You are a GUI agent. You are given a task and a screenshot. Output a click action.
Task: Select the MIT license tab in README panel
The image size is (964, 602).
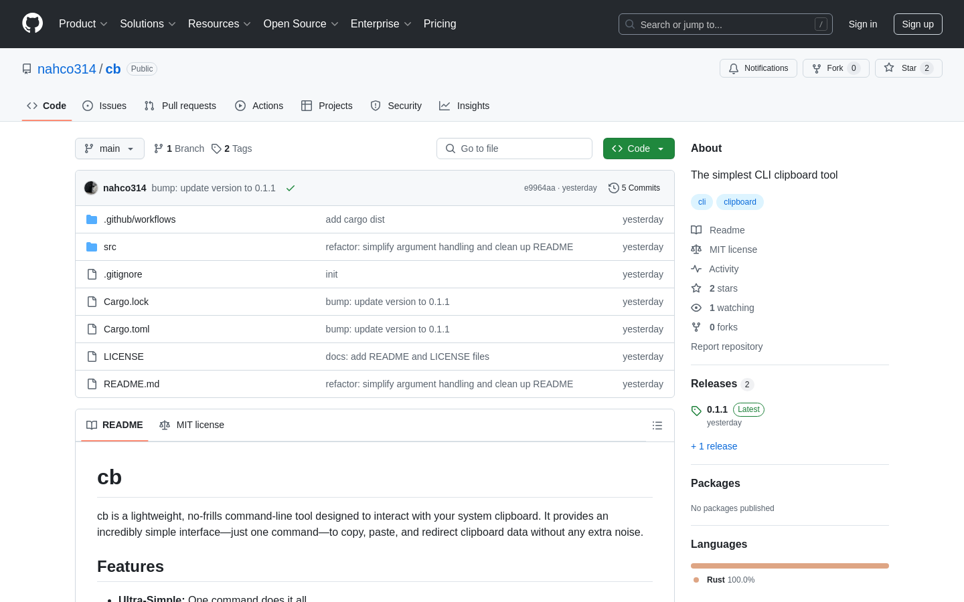[191, 425]
